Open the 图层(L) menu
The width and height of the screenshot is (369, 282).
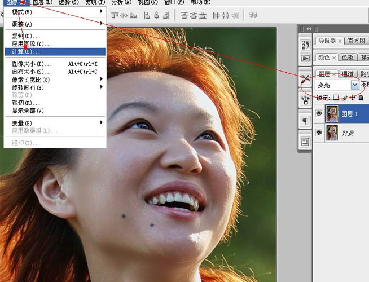(42, 2)
